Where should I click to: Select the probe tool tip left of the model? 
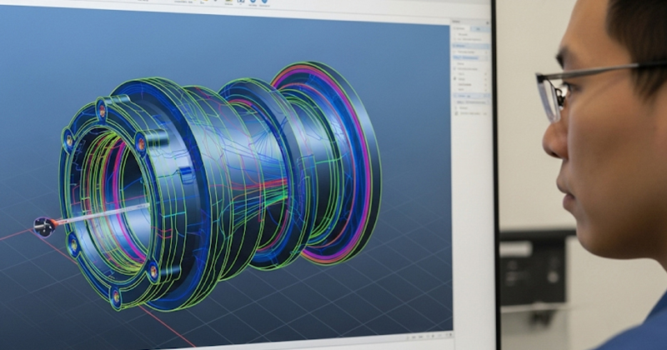[40, 224]
